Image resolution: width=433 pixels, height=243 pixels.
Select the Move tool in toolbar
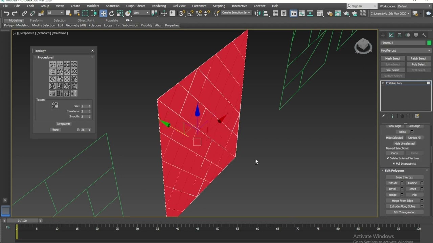pos(103,13)
